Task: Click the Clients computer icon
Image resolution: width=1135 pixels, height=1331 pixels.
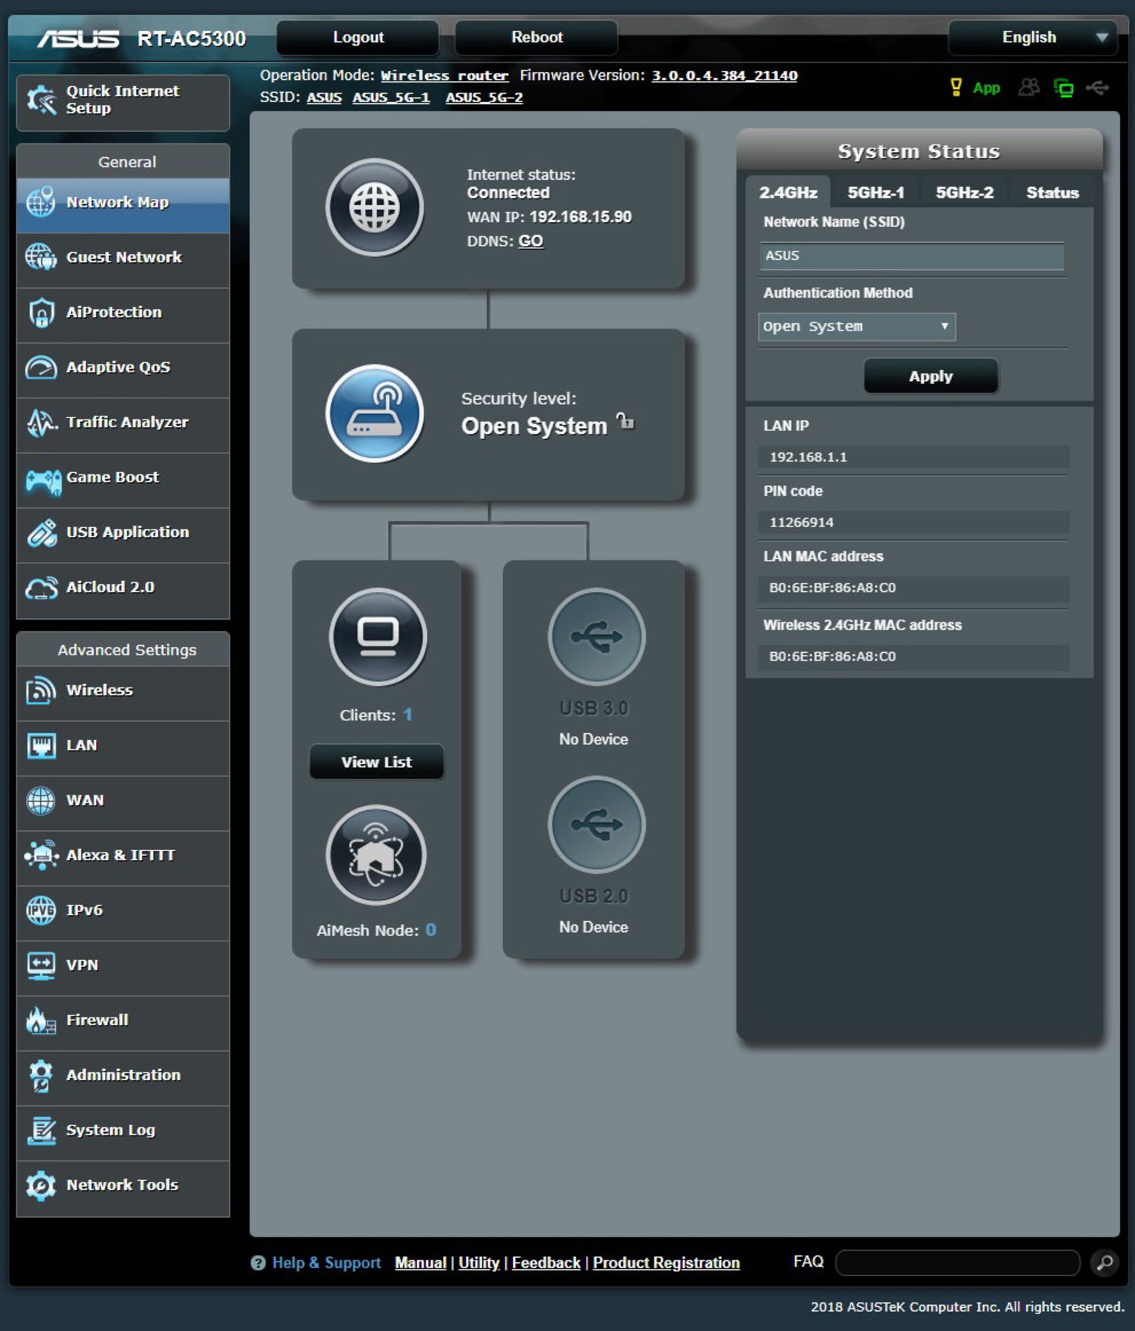Action: (378, 636)
